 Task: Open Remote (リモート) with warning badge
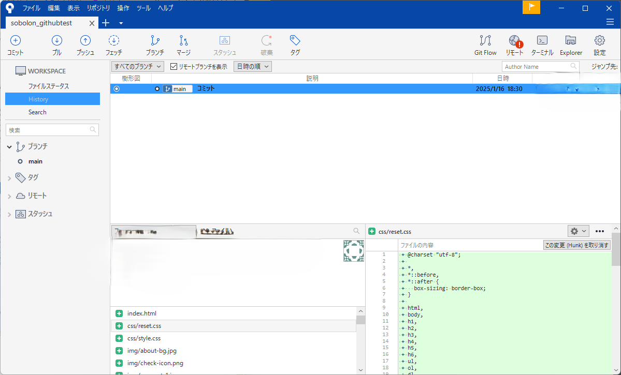pyautogui.click(x=514, y=44)
